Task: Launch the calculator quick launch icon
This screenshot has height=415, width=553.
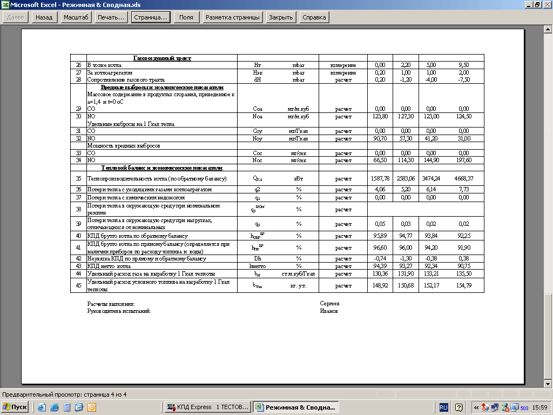Action: (x=67, y=407)
